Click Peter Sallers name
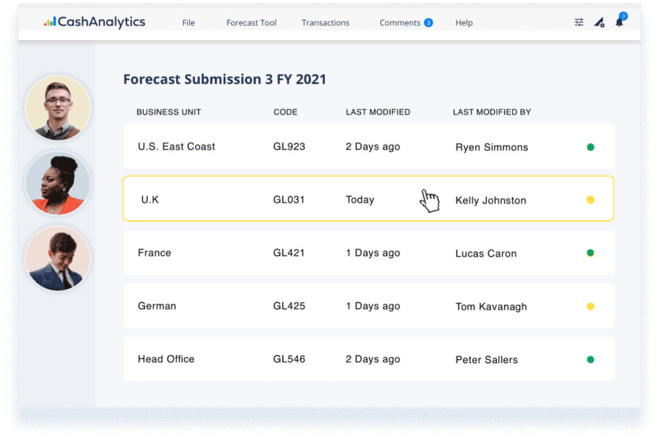Viewport: 659px width, 440px height. click(x=487, y=360)
